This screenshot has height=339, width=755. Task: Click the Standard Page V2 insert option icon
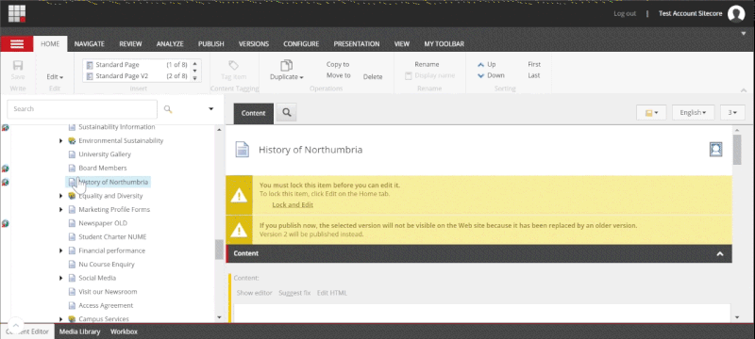point(90,76)
